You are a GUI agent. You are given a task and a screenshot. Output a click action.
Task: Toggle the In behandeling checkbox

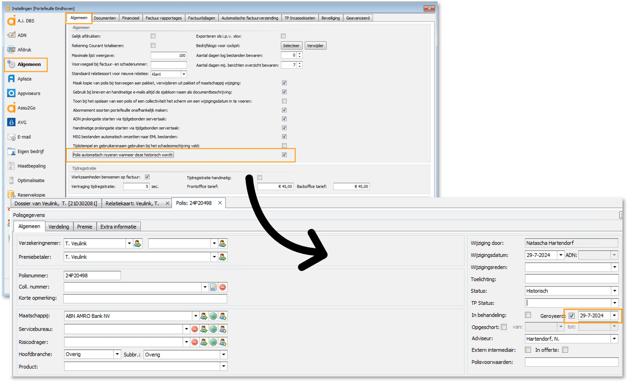click(528, 315)
